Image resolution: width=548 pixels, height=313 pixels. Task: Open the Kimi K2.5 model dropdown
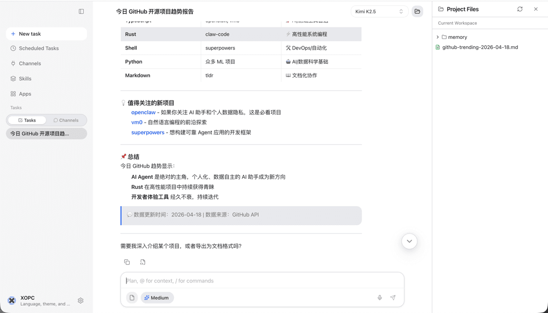(377, 11)
